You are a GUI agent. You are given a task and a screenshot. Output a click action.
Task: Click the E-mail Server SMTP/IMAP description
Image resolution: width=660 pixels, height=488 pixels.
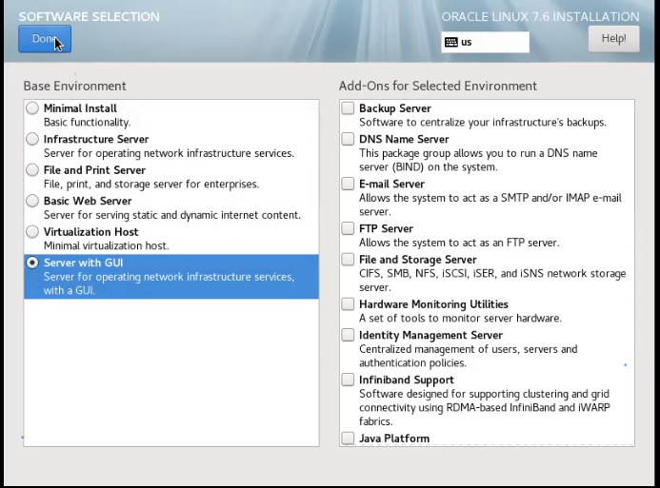click(x=490, y=205)
